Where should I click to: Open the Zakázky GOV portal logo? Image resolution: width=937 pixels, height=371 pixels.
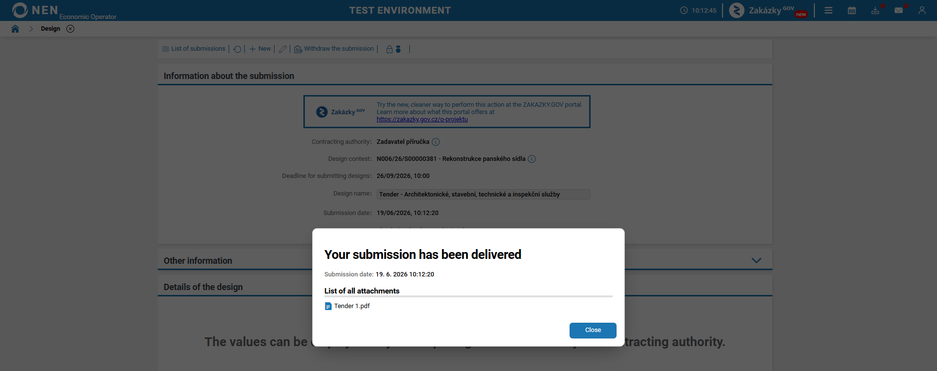pyautogui.click(x=768, y=10)
